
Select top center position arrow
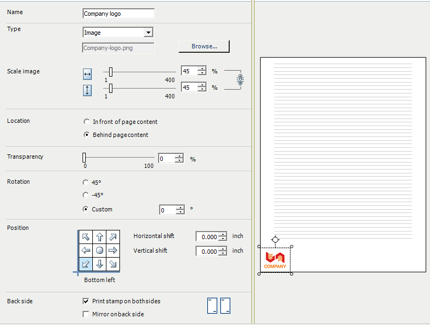click(x=99, y=236)
